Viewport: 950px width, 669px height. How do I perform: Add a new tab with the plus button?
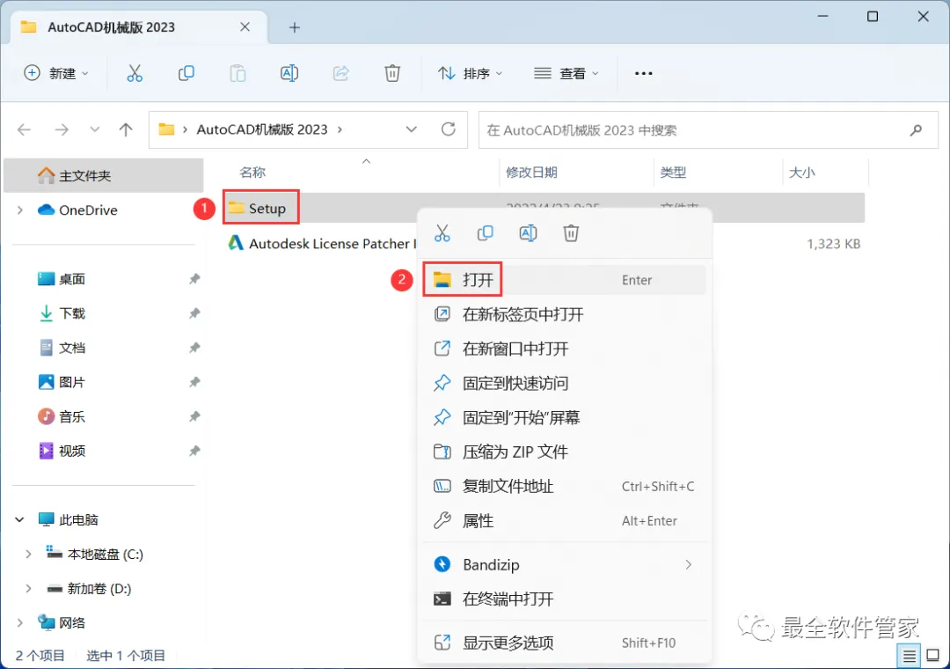[295, 27]
